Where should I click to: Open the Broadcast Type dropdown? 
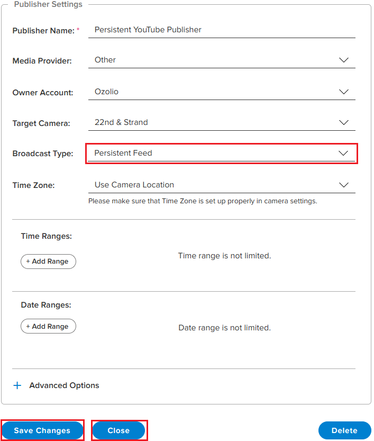click(x=221, y=153)
